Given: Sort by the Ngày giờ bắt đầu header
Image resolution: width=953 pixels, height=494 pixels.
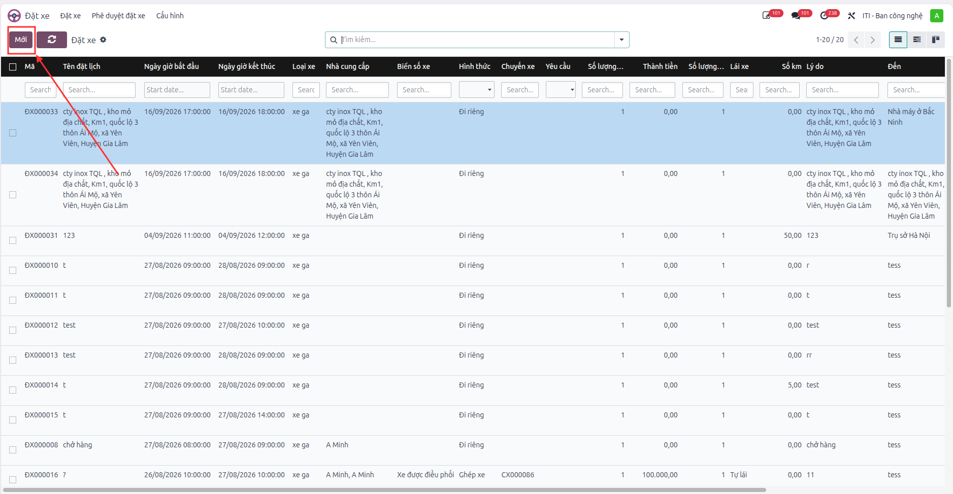Looking at the screenshot, I should pos(172,66).
